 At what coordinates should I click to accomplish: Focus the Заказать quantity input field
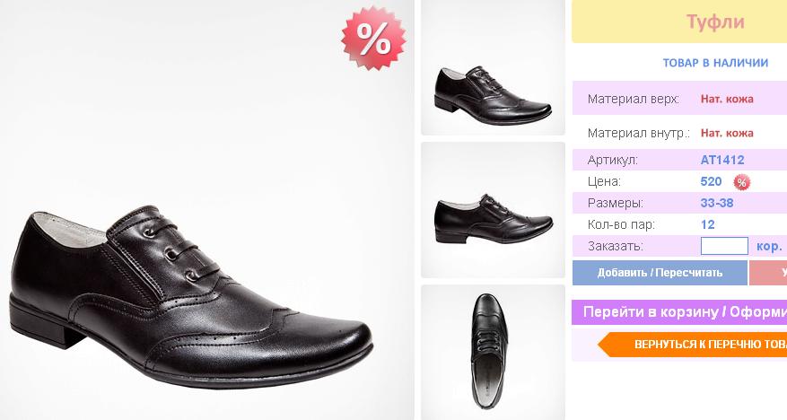(x=724, y=246)
